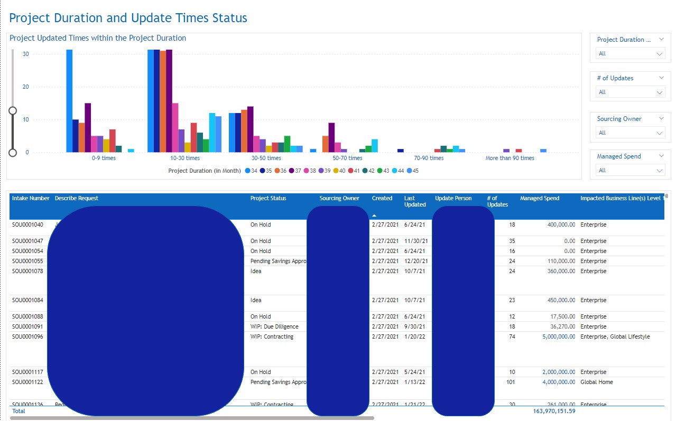Select legend marker for duration 45
Image resolution: width=676 pixels, height=421 pixels.
(409, 171)
